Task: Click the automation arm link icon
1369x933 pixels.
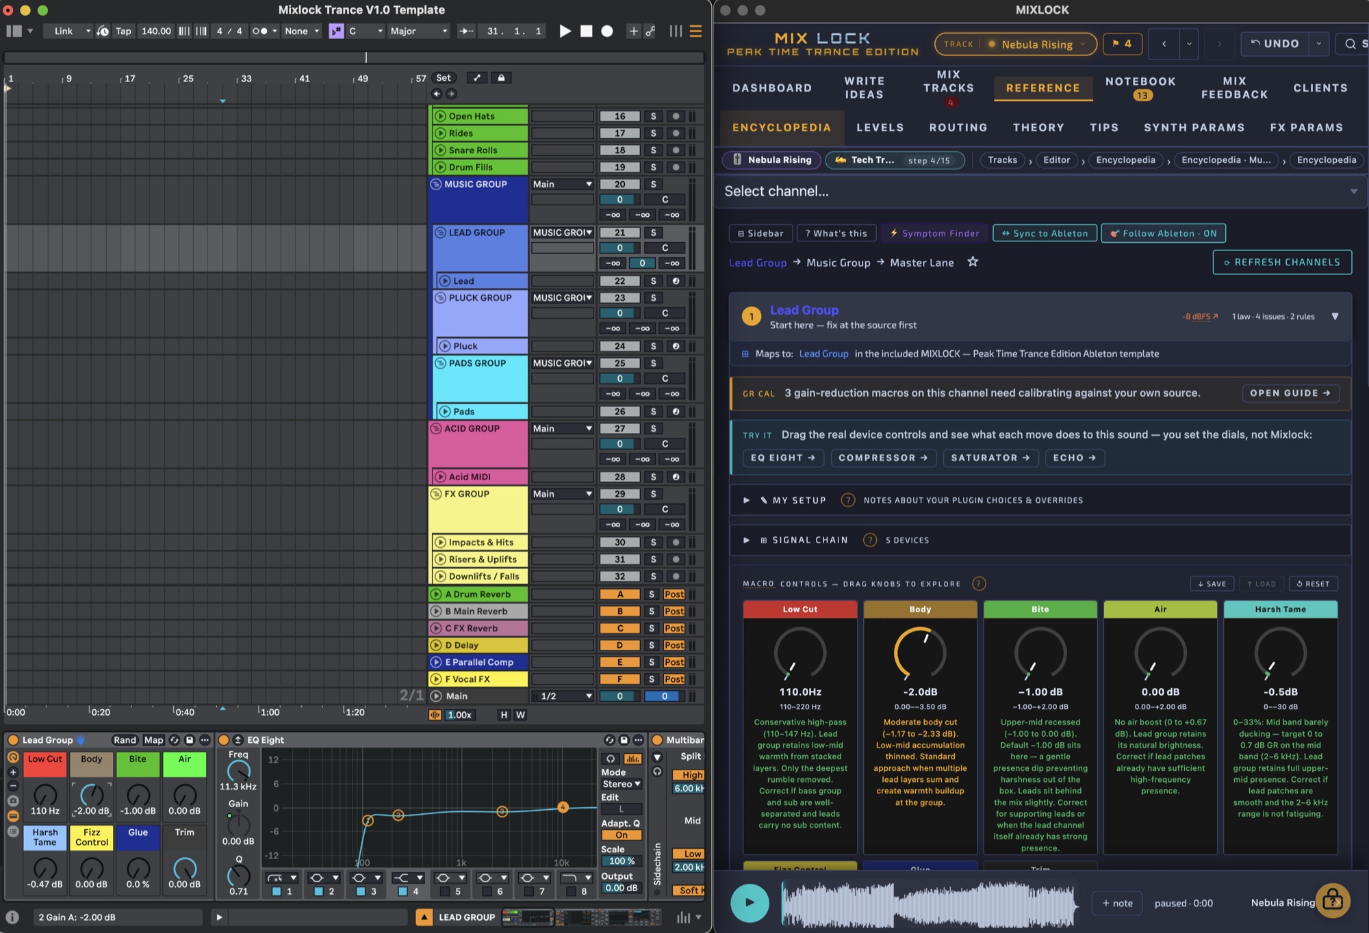Action: click(650, 31)
